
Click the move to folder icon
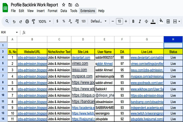(x=70, y=5)
